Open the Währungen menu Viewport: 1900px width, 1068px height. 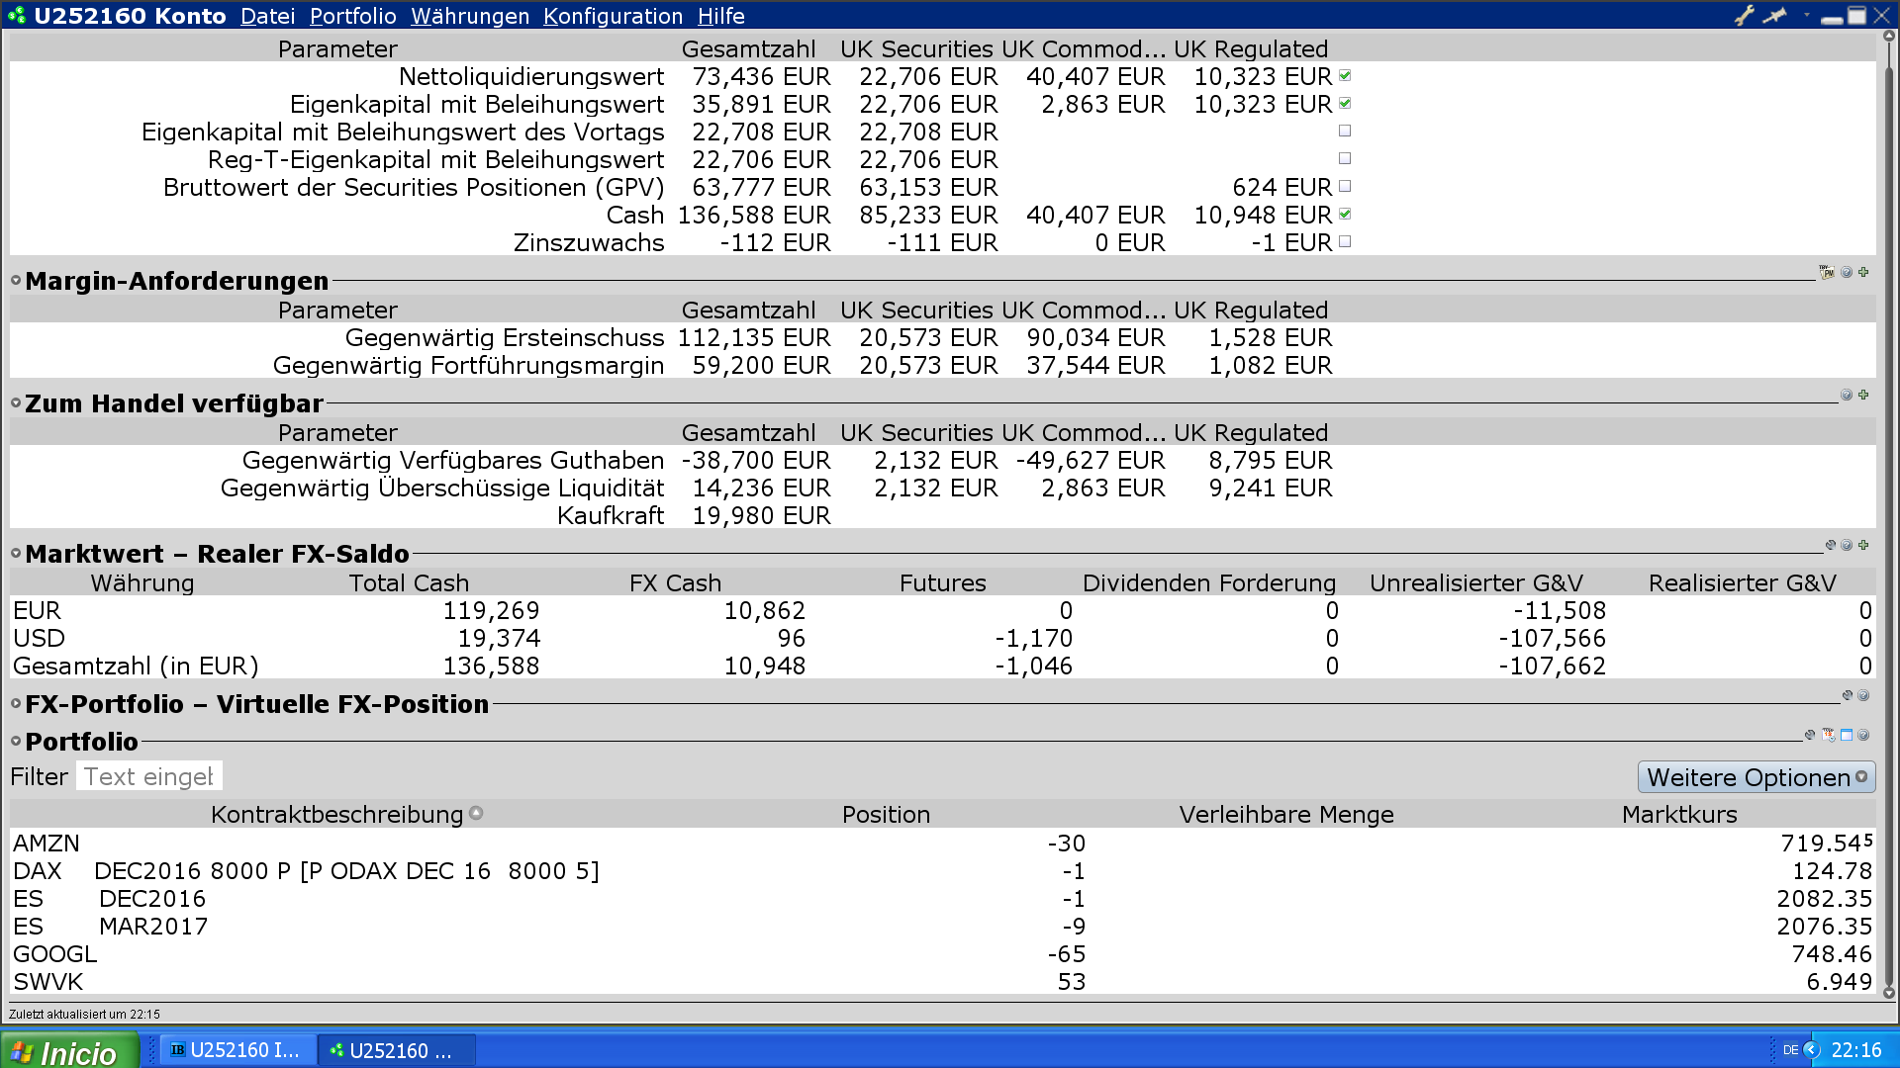coord(470,16)
